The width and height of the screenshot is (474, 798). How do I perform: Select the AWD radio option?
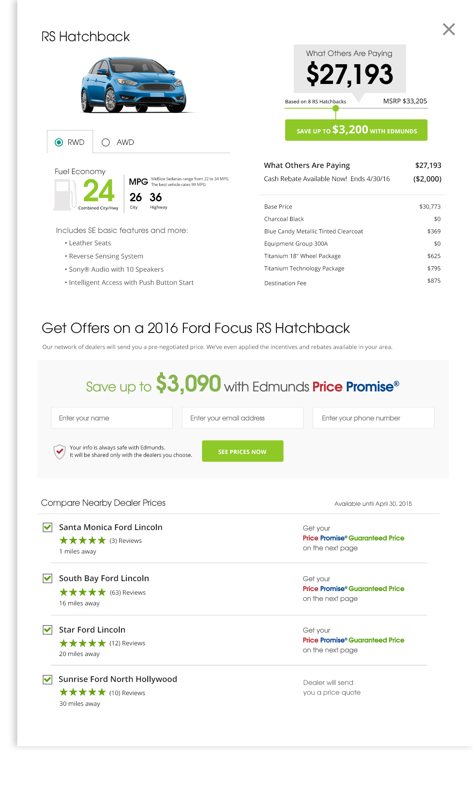coord(106,142)
